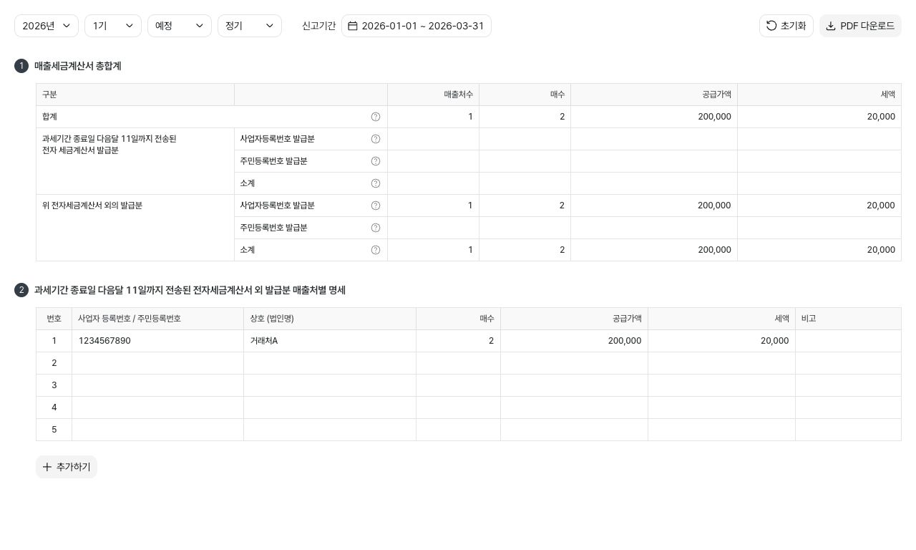This screenshot has width=916, height=550.
Task: Click the 세액 cell 20,000 for 거래처A
Action: [722, 341]
